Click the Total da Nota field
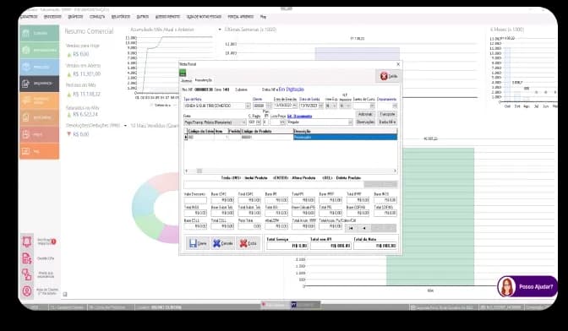Screen dimensions: 568x331 point(375,246)
